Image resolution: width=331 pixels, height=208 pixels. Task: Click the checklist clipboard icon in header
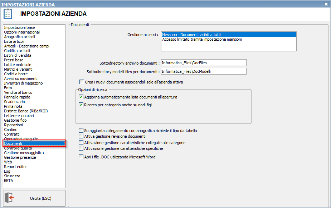tap(8, 14)
